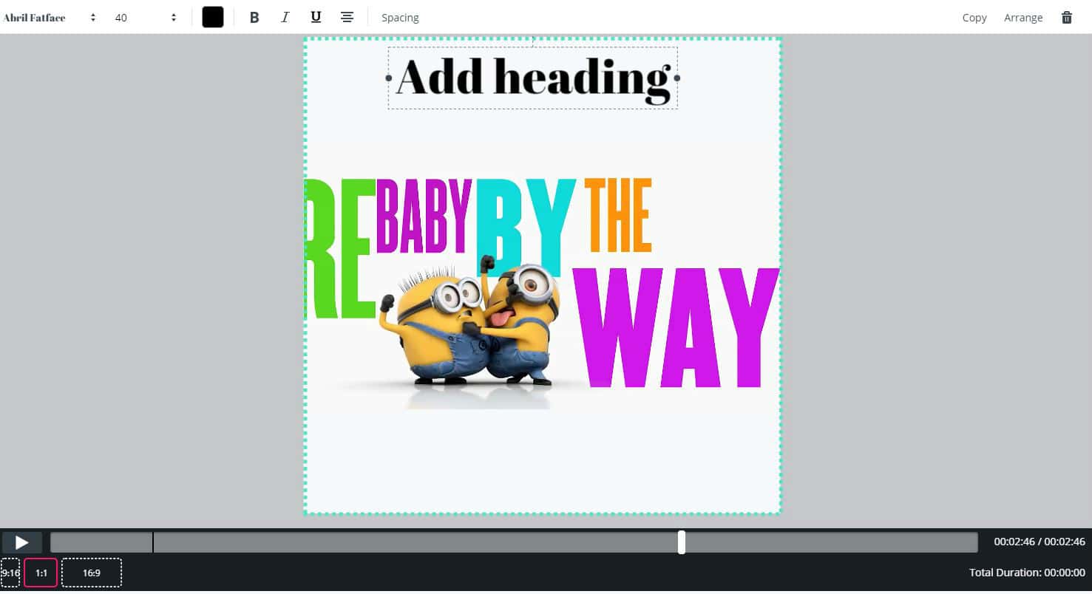Toggle italic formatting for the heading
The height and width of the screenshot is (594, 1092).
(x=285, y=17)
